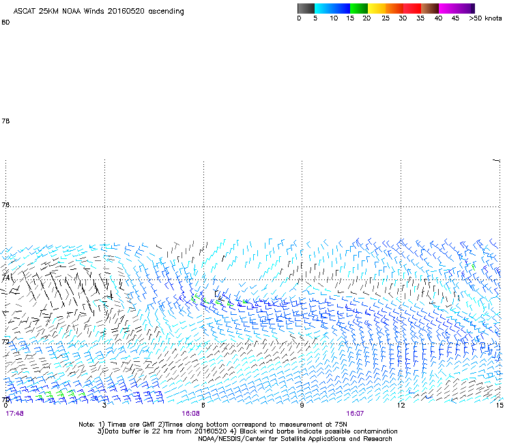Screen dimensions: 505x443
Task: Click the 16:08 swath time label
Action: tap(190, 414)
